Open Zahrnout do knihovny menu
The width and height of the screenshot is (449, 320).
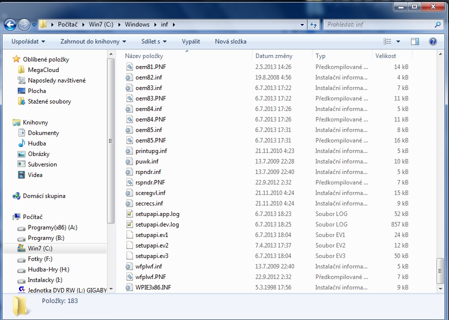[93, 41]
